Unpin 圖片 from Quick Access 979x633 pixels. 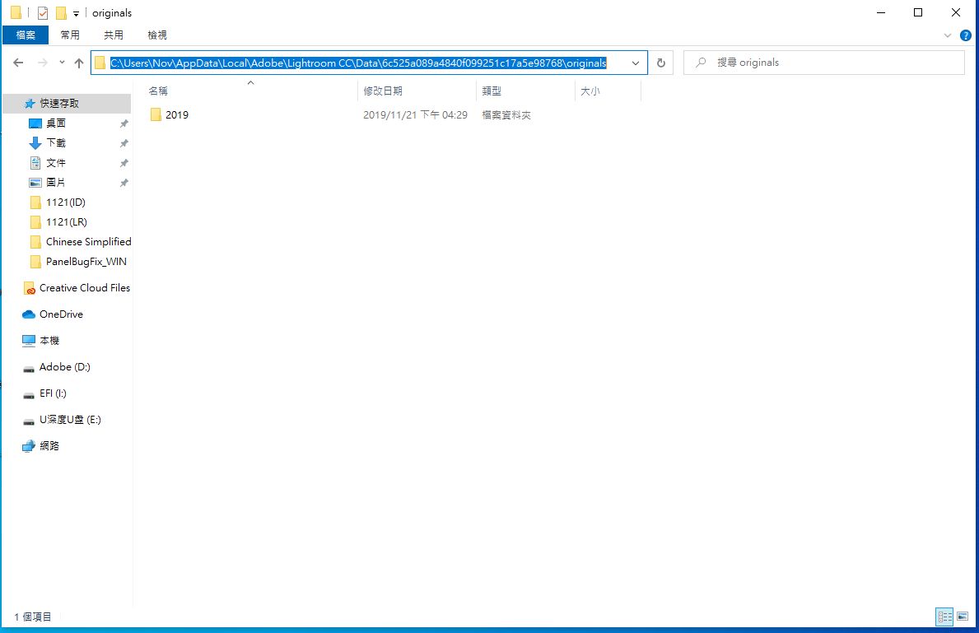[124, 182]
